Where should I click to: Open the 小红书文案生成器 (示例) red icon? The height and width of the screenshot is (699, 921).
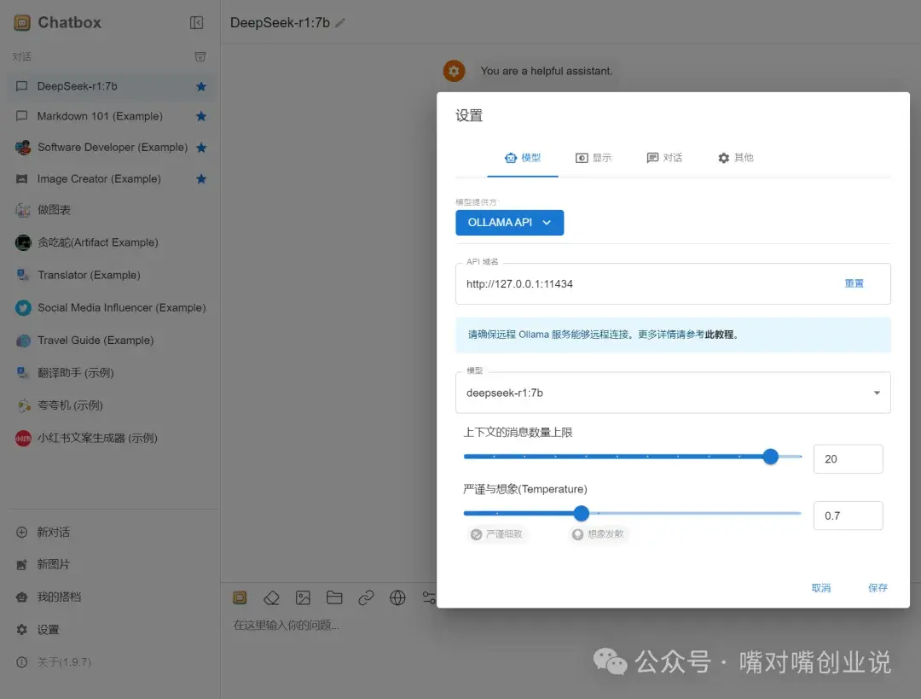pyautogui.click(x=23, y=438)
